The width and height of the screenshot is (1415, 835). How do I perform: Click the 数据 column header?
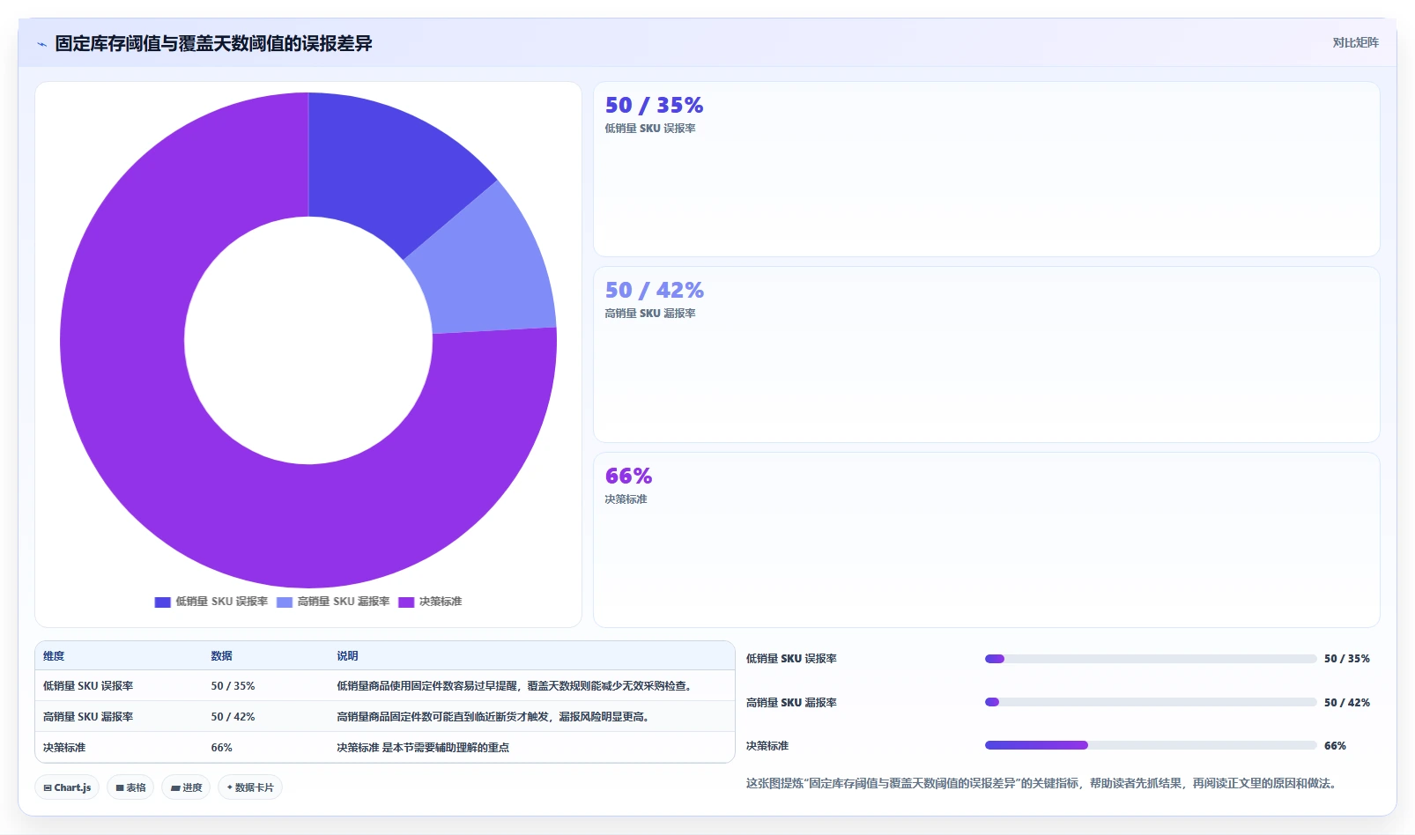tap(221, 656)
